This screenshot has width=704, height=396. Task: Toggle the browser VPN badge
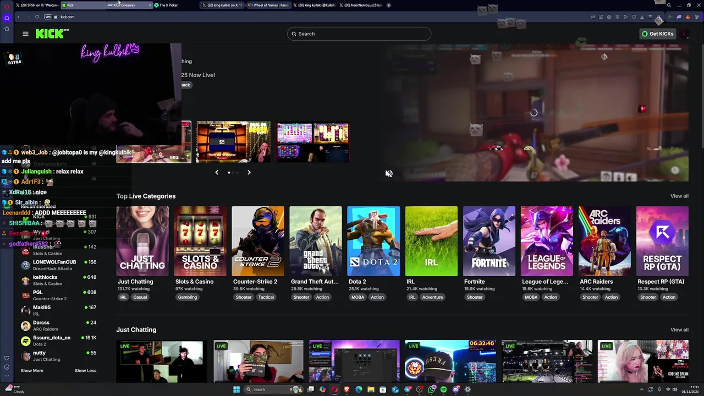(x=48, y=16)
